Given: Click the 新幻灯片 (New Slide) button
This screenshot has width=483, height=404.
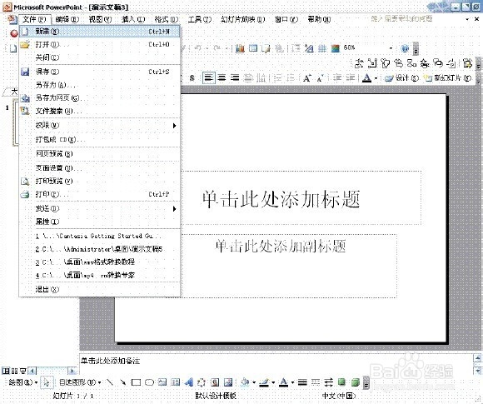Looking at the screenshot, I should coord(447,78).
